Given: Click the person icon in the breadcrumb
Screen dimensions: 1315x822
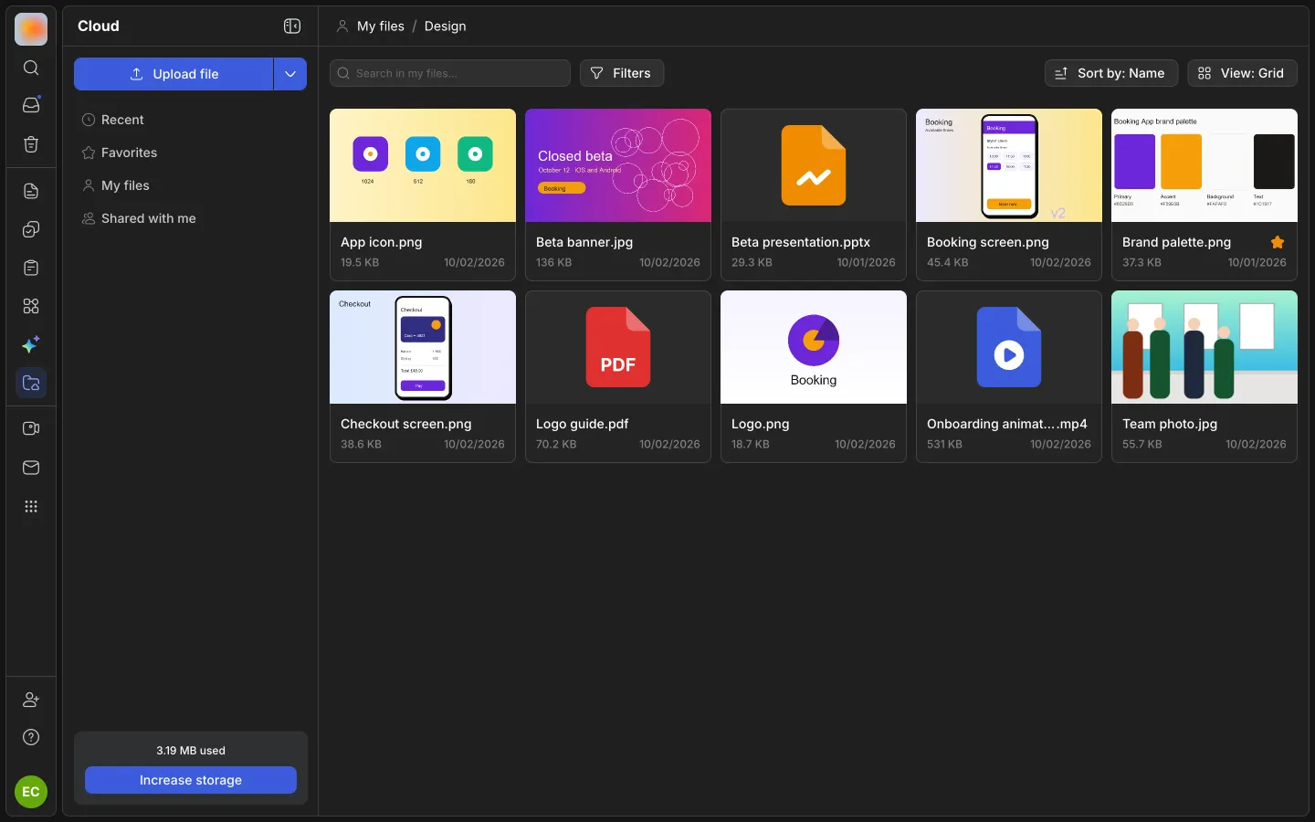Looking at the screenshot, I should click(x=342, y=26).
